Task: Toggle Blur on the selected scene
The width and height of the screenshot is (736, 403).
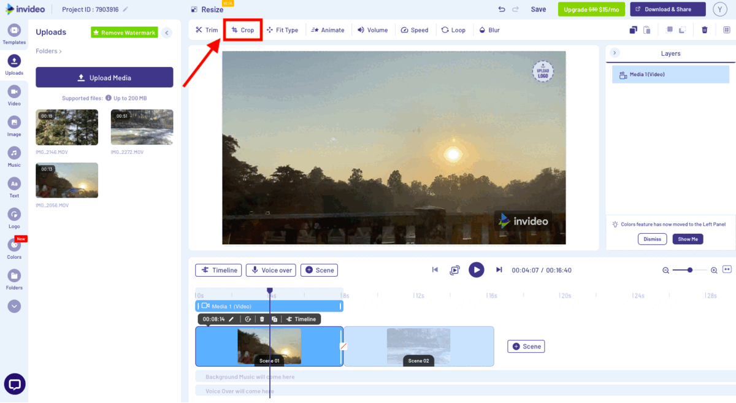Action: pyautogui.click(x=489, y=29)
